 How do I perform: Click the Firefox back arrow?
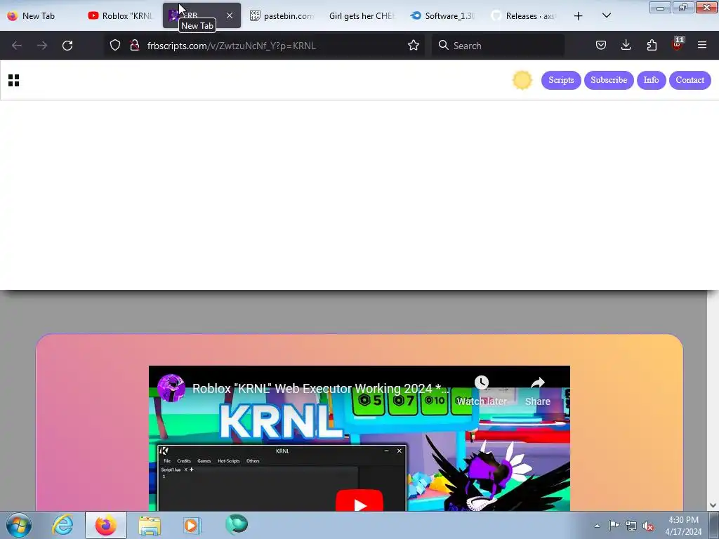point(17,46)
